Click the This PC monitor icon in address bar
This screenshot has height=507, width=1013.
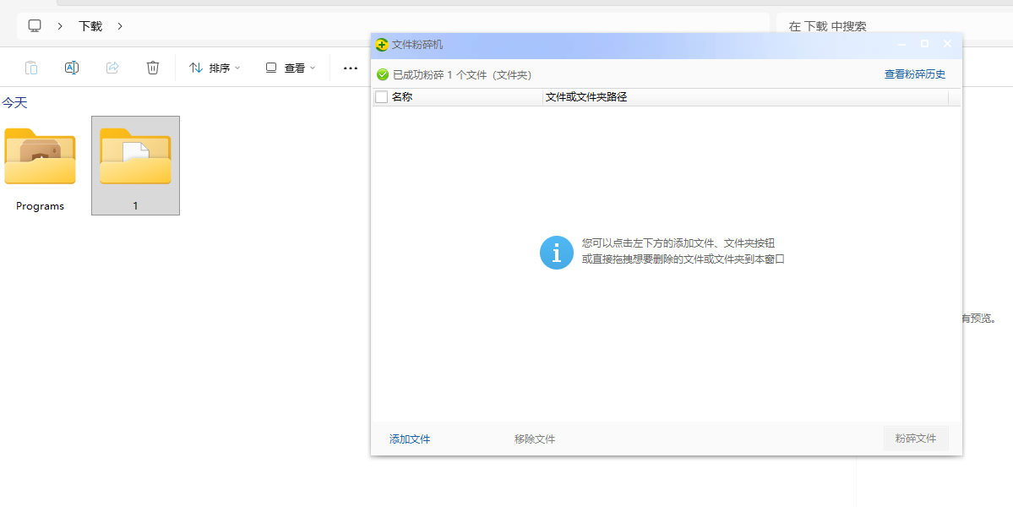point(35,26)
